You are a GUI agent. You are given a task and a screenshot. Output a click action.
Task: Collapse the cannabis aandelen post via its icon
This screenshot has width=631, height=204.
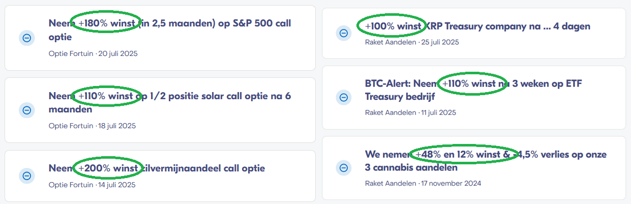tap(343, 167)
